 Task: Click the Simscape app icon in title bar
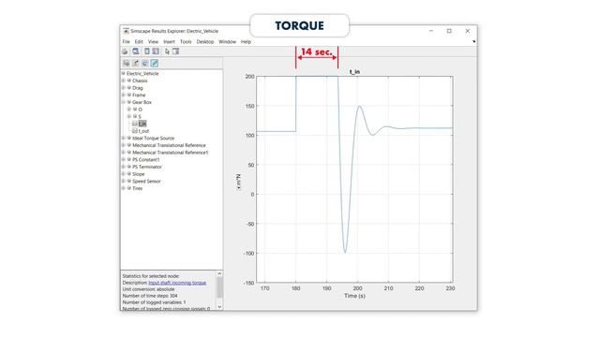126,31
